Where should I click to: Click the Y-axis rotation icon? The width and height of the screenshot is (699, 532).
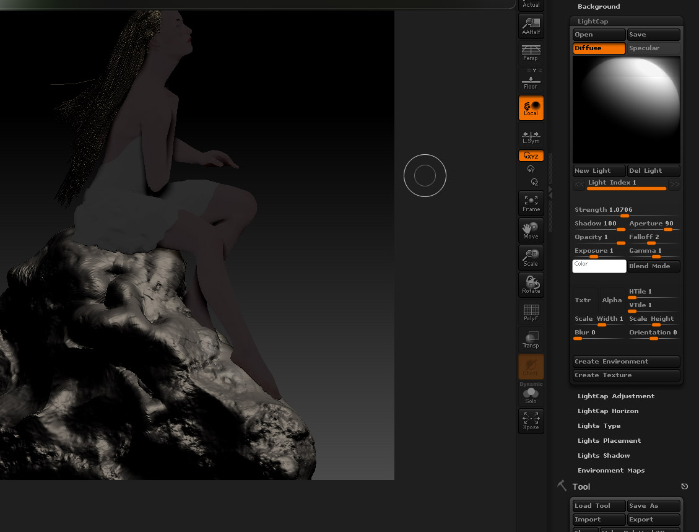pyautogui.click(x=531, y=169)
